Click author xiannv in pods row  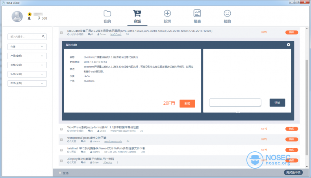point(95,141)
